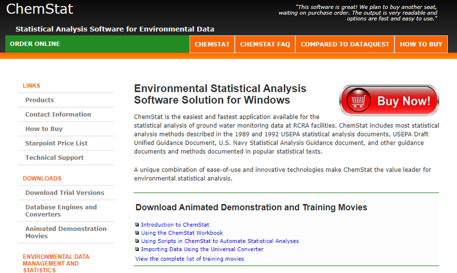Click the DOWNLOADS sidebar heading

42,178
